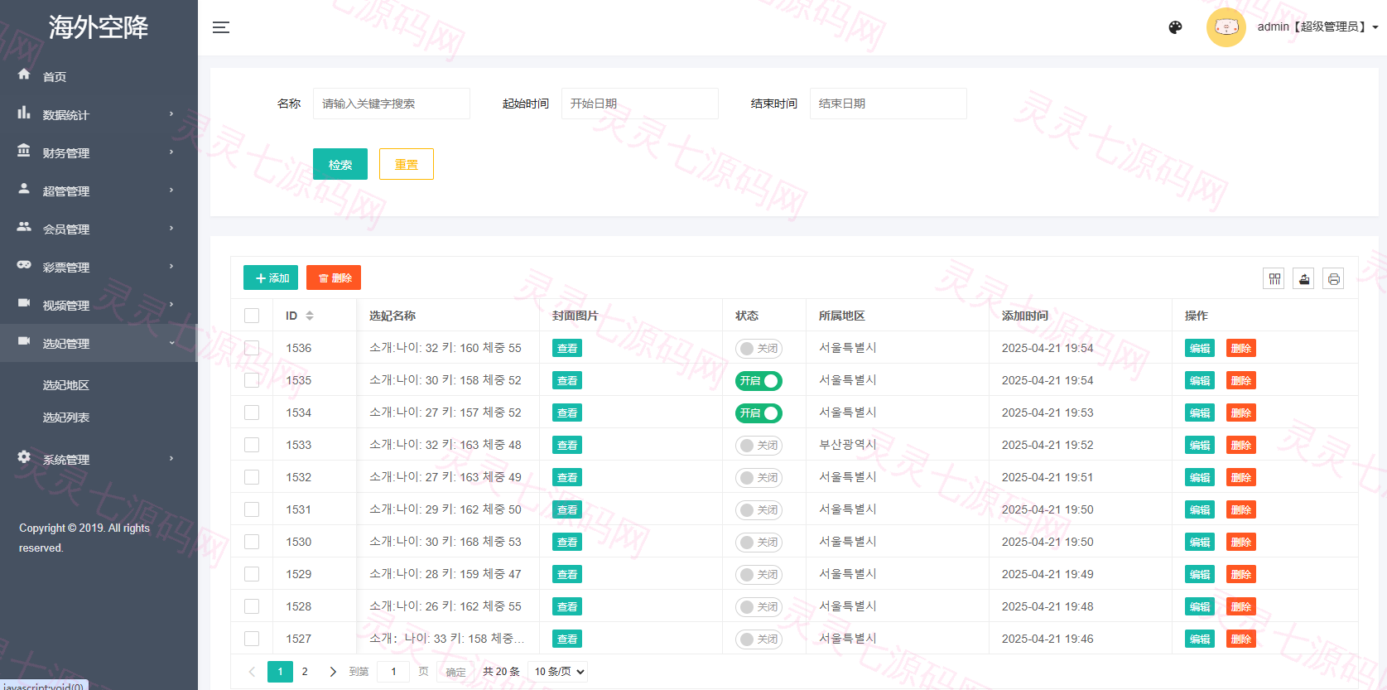The width and height of the screenshot is (1387, 690).
Task: Click the 彩票管理 gamepad icon
Action: tap(24, 265)
